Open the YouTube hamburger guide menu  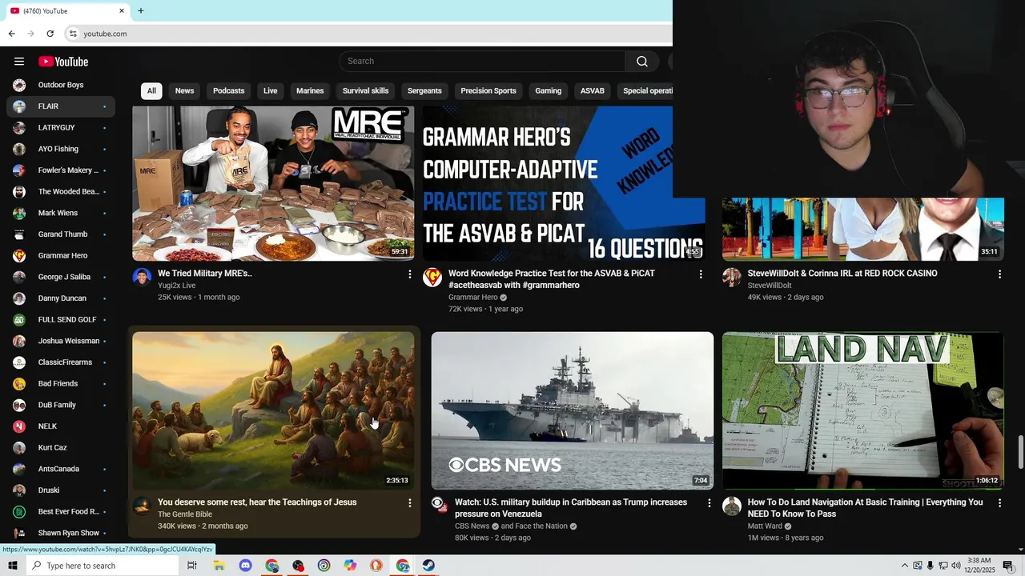point(19,62)
